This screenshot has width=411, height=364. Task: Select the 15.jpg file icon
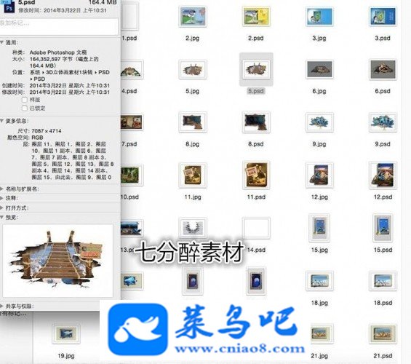[x=319, y=228]
